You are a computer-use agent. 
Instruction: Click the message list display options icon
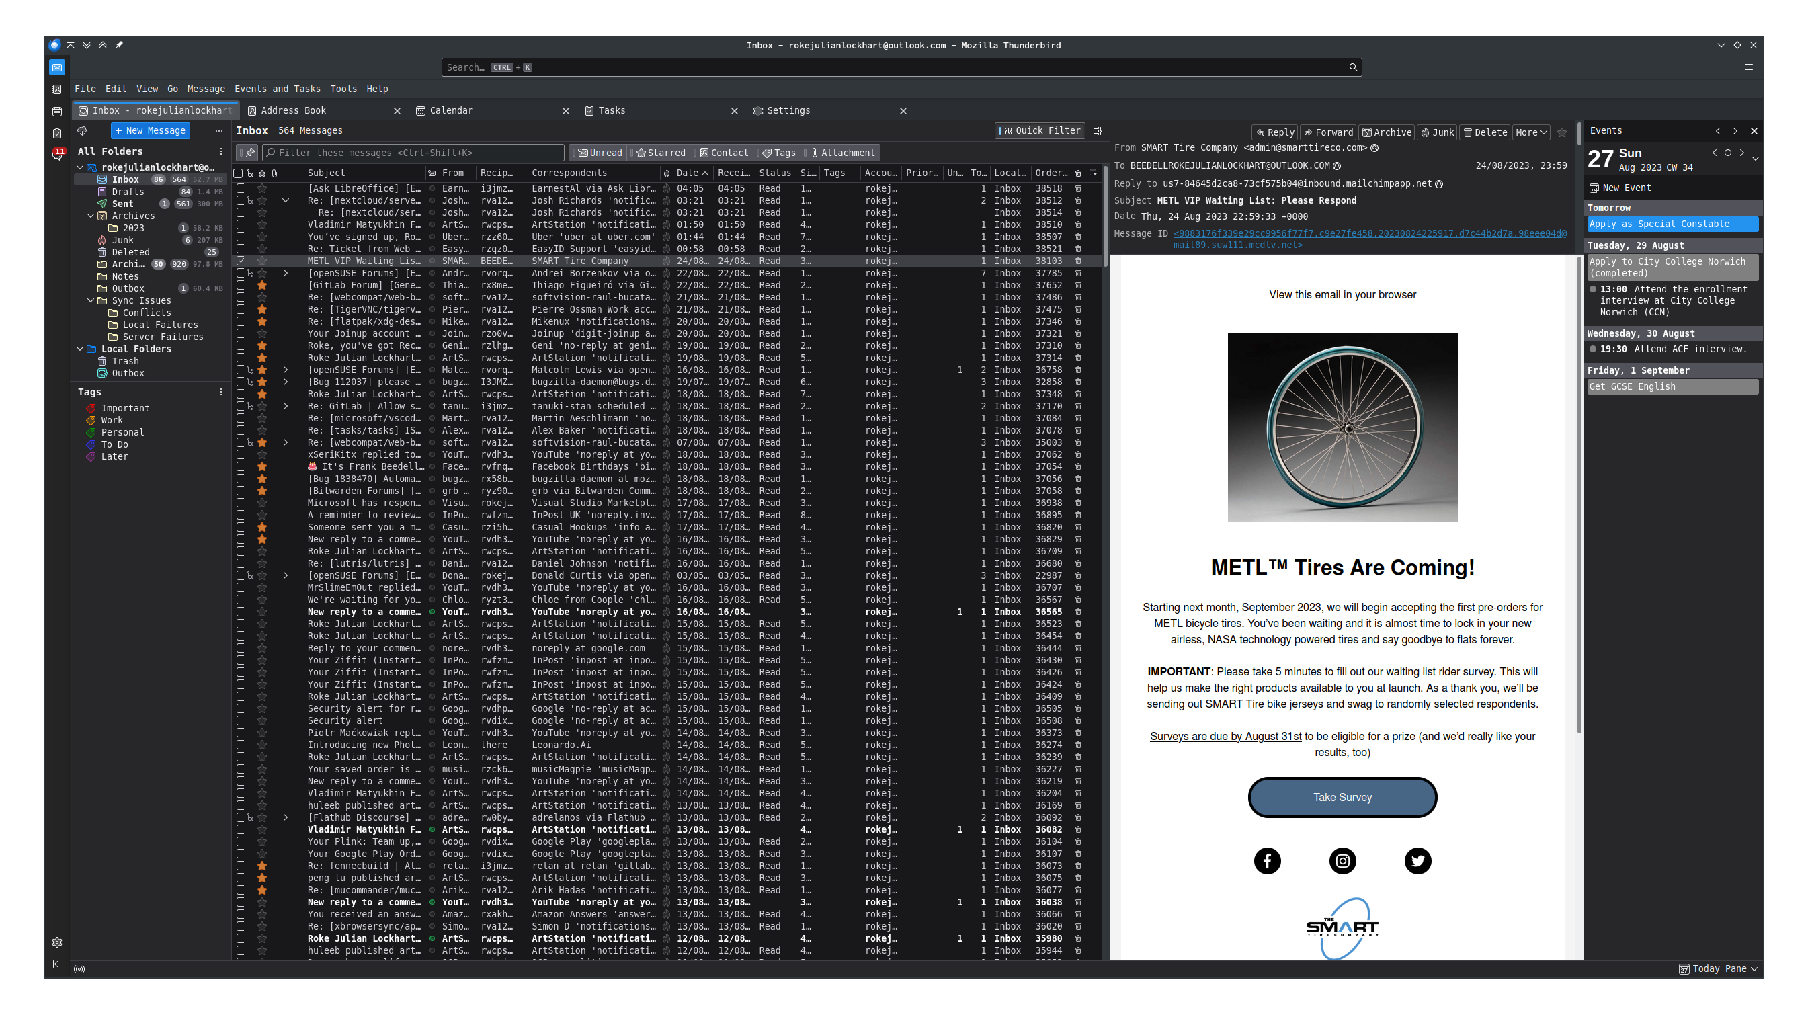coord(1098,131)
